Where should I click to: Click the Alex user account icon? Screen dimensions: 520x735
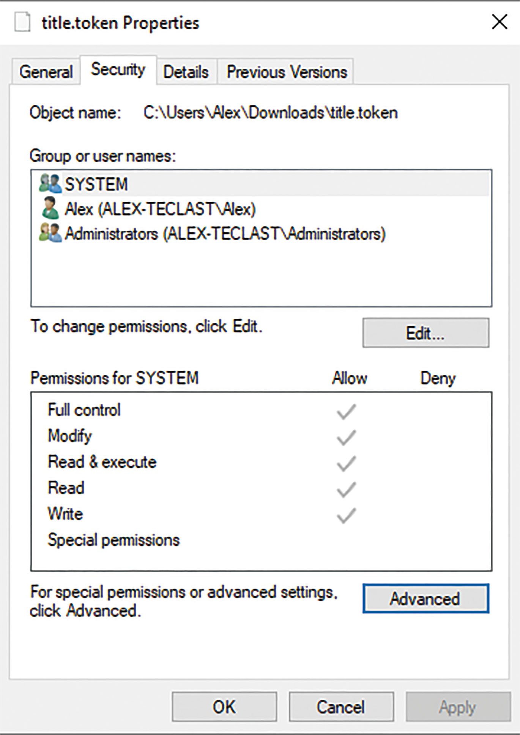point(50,208)
